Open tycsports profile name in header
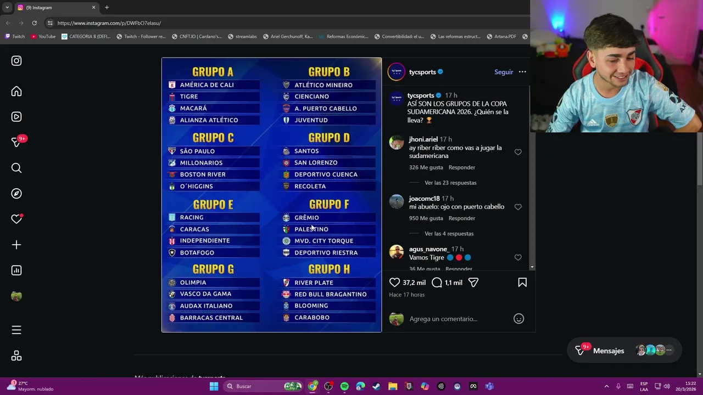Image resolution: width=703 pixels, height=395 pixels. 422,72
